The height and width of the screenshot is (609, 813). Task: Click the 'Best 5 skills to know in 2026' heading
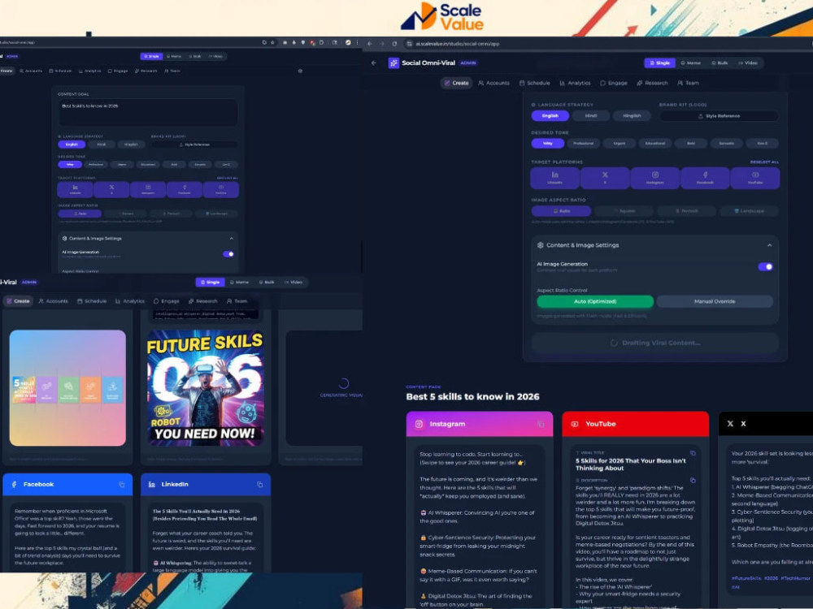472,397
